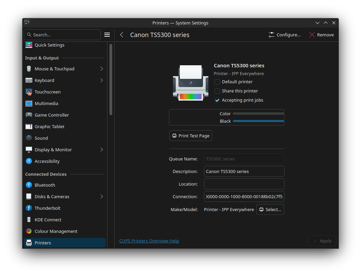Open CUPS Printers Overview Help link

click(149, 241)
